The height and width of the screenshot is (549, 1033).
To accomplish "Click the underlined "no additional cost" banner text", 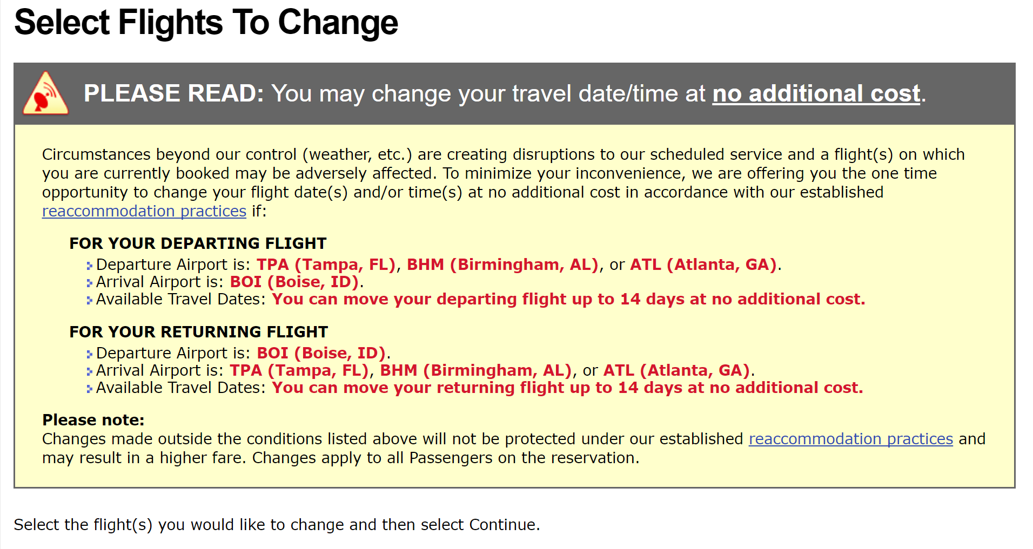I will click(x=816, y=93).
